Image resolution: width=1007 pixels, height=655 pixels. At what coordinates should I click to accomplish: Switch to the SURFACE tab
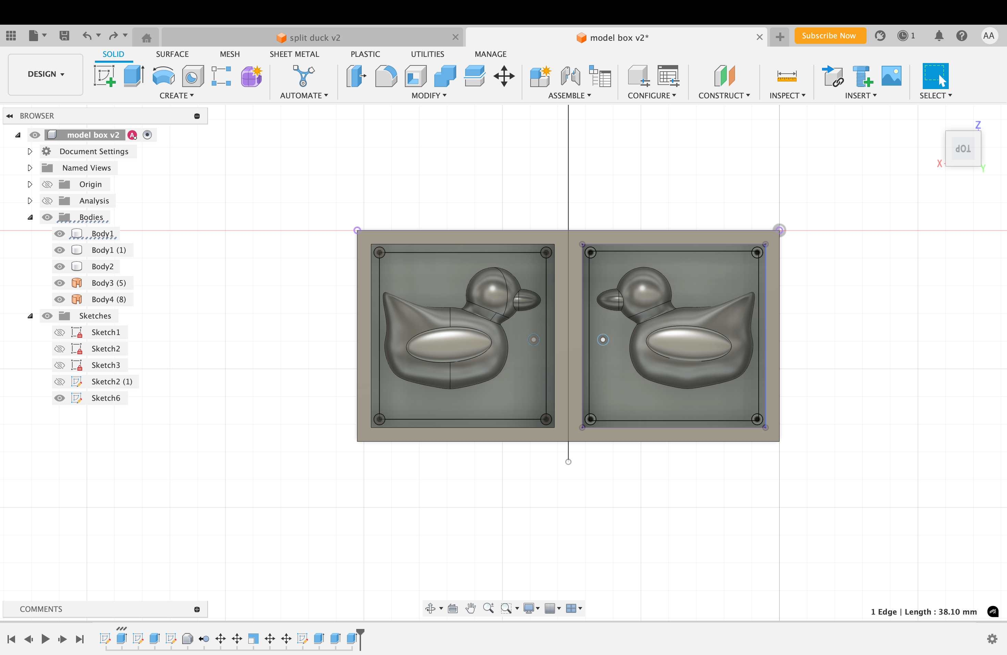[x=172, y=54]
